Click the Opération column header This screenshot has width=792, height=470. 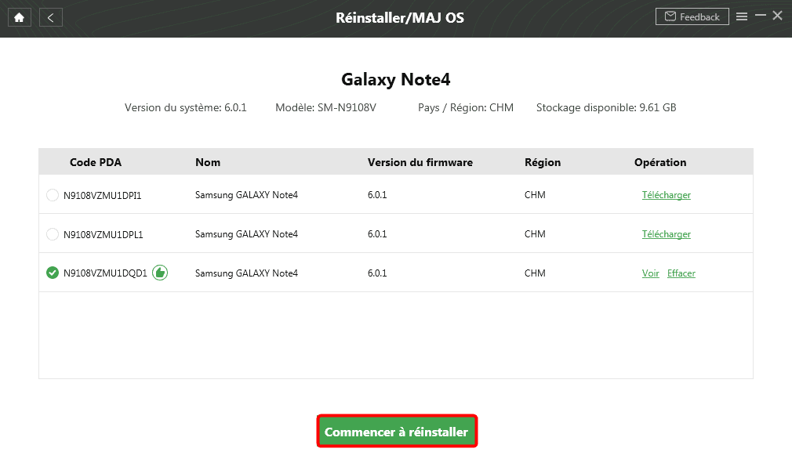pos(659,162)
